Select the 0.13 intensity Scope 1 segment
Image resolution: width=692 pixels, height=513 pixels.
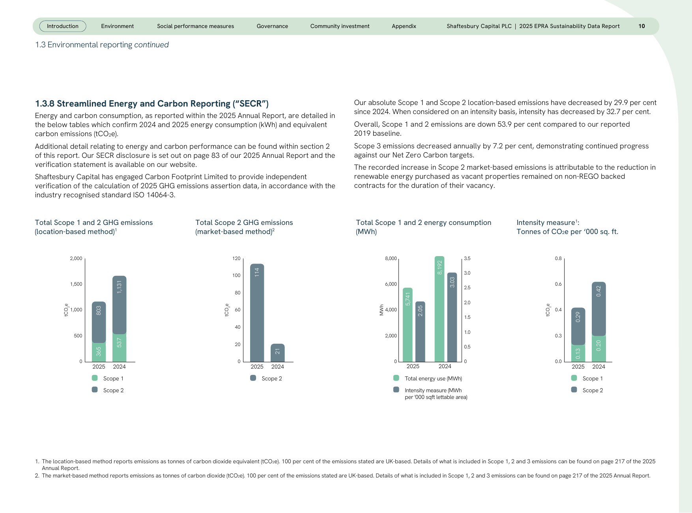[578, 353]
